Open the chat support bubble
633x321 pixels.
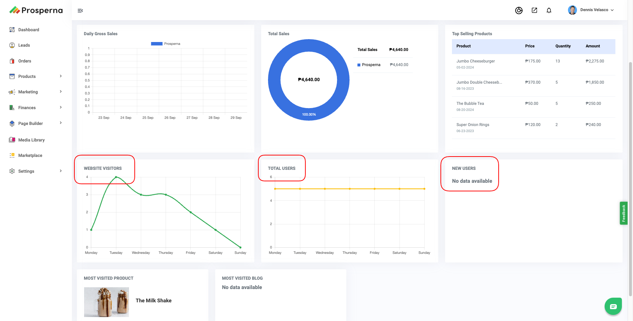[613, 306]
